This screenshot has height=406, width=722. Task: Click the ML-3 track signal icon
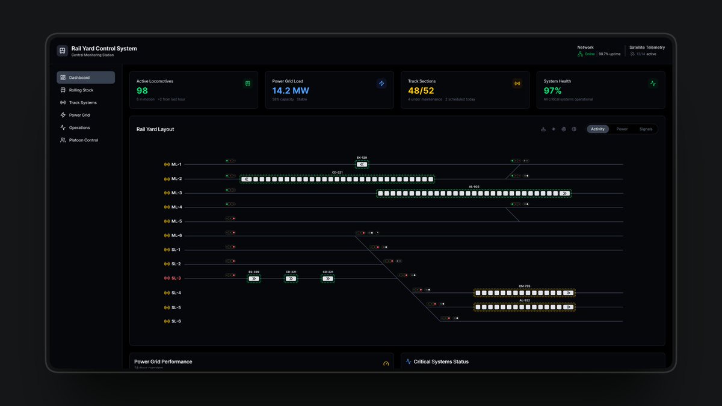[x=167, y=193]
